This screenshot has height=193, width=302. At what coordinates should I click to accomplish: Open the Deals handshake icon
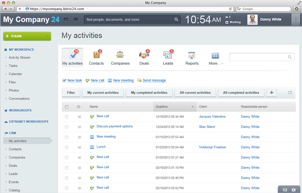pos(144,56)
